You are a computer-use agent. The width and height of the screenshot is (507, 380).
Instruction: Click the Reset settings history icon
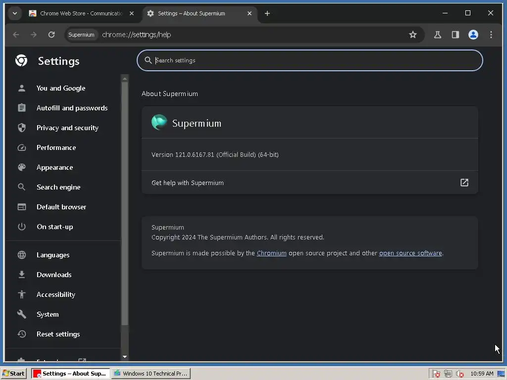22,334
